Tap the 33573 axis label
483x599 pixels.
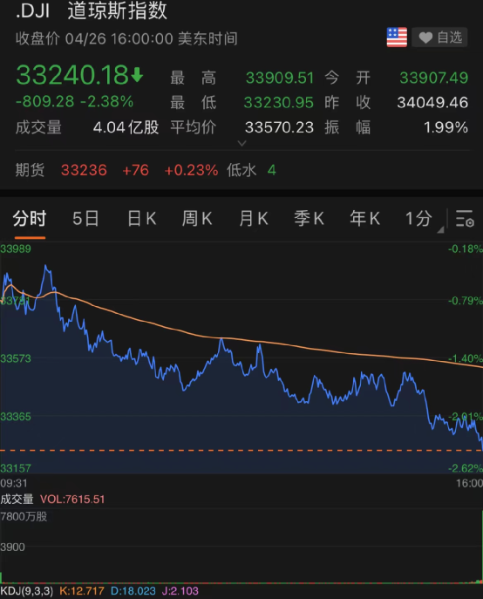[x=16, y=358]
